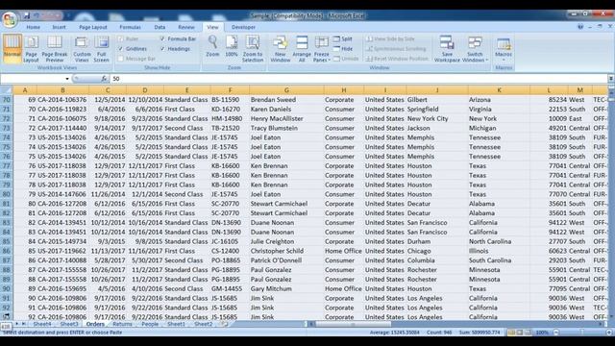This screenshot has height=346, width=615.
Task: Select column G header
Action: tap(286, 90)
